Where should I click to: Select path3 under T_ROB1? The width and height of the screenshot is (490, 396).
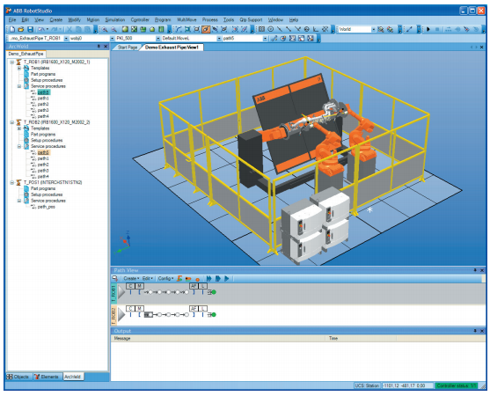click(43, 110)
